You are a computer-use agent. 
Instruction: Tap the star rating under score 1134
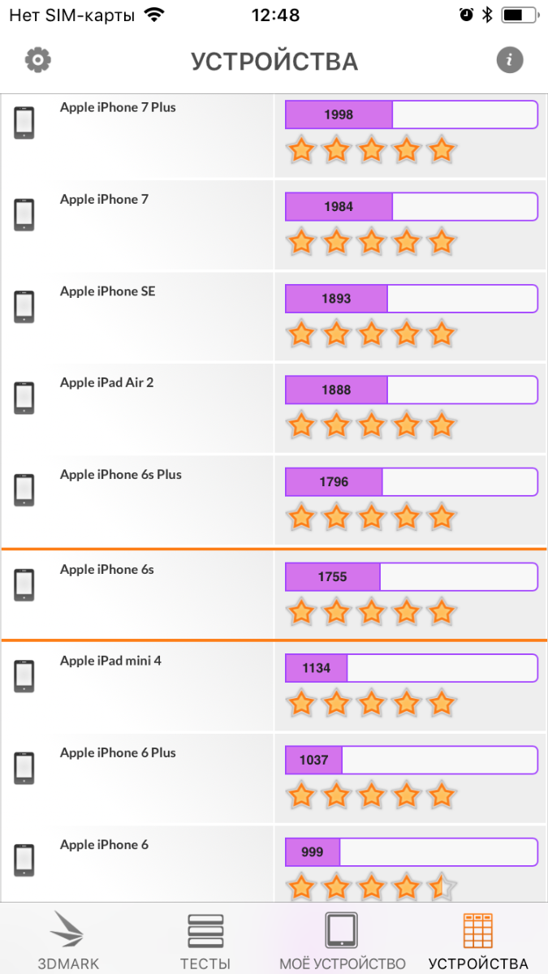click(371, 703)
